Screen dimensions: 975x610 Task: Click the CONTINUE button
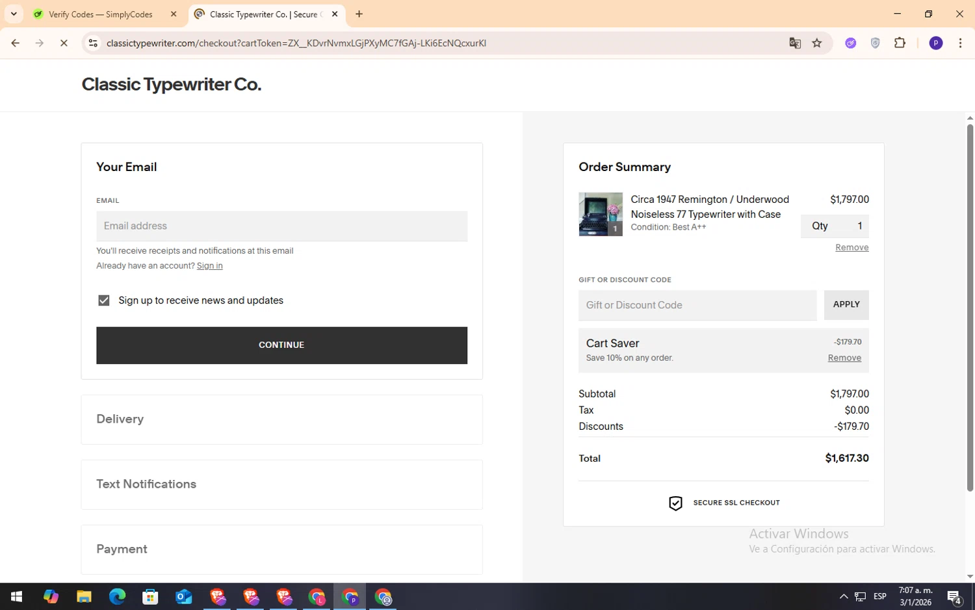[x=281, y=345]
